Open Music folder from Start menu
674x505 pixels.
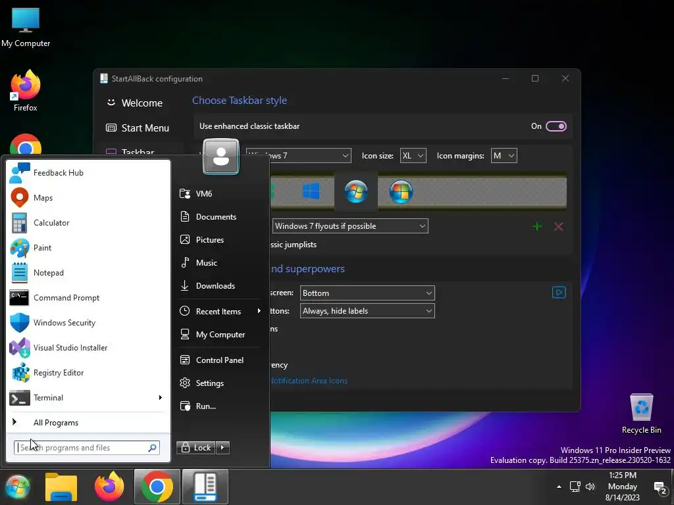click(x=220, y=263)
